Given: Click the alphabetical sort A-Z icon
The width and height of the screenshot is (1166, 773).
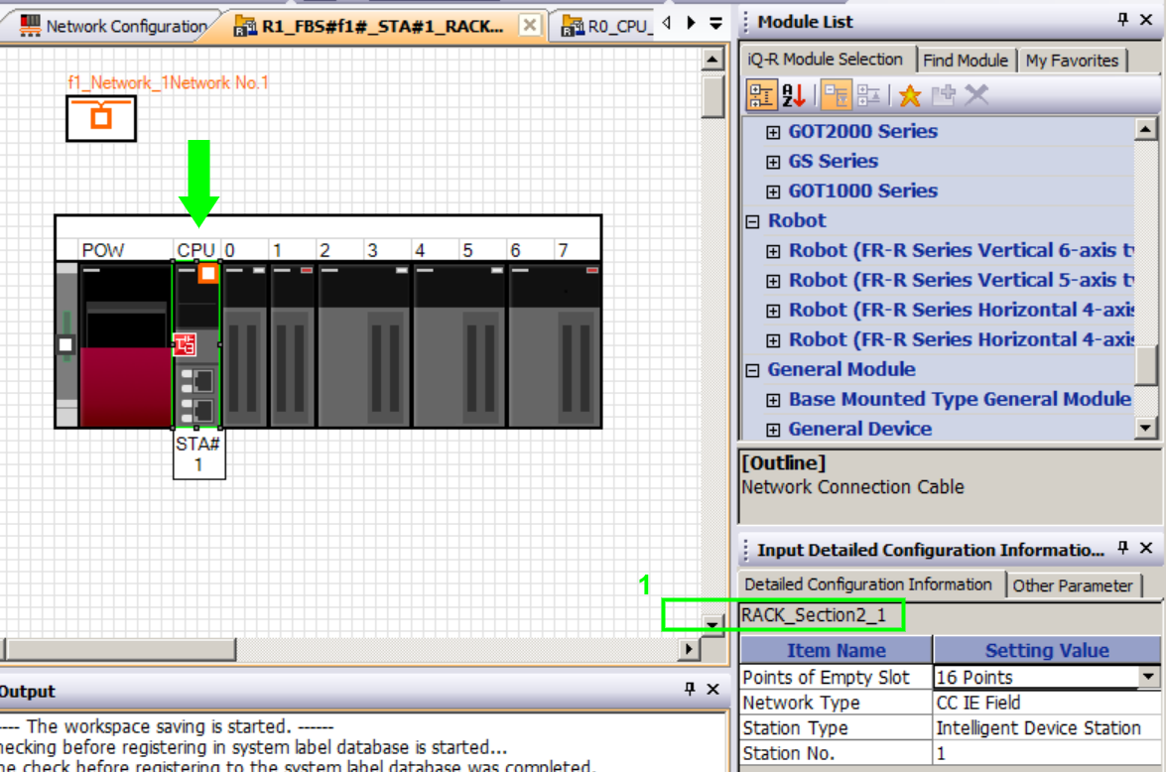Looking at the screenshot, I should point(794,95).
